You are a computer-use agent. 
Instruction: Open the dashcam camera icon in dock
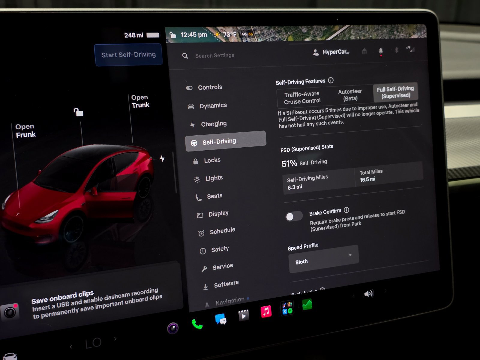173,328
